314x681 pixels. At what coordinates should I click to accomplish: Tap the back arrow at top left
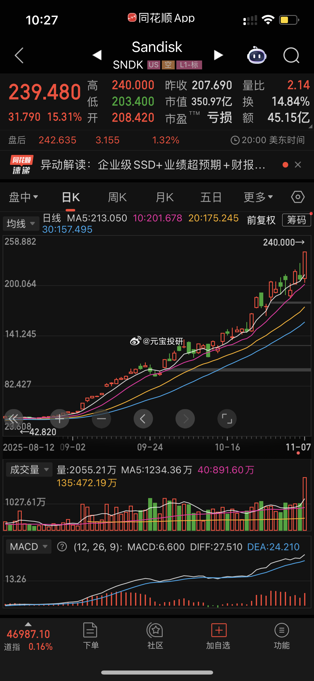click(19, 55)
